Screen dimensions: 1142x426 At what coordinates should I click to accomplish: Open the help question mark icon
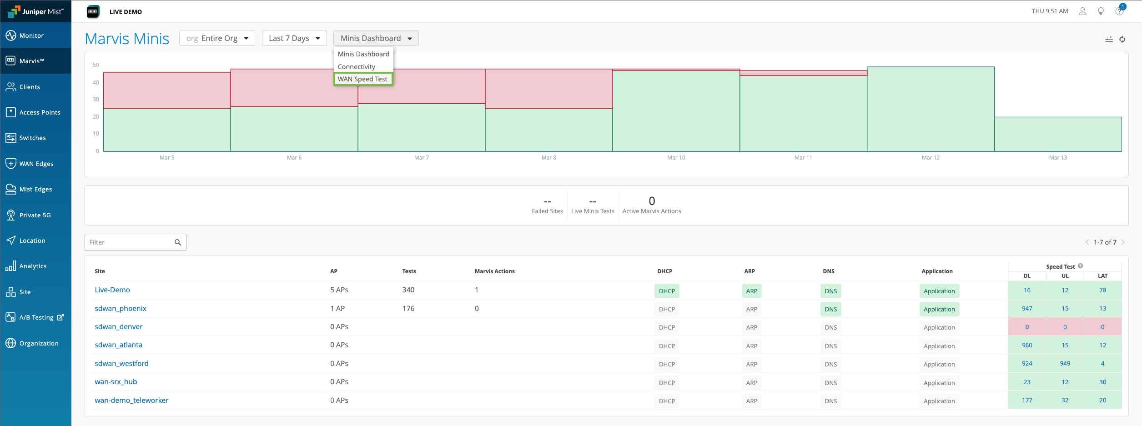(x=1119, y=11)
